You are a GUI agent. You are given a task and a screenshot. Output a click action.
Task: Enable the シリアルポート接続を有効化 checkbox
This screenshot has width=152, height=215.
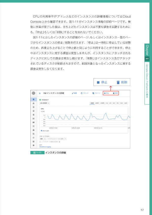[x=40, y=142]
